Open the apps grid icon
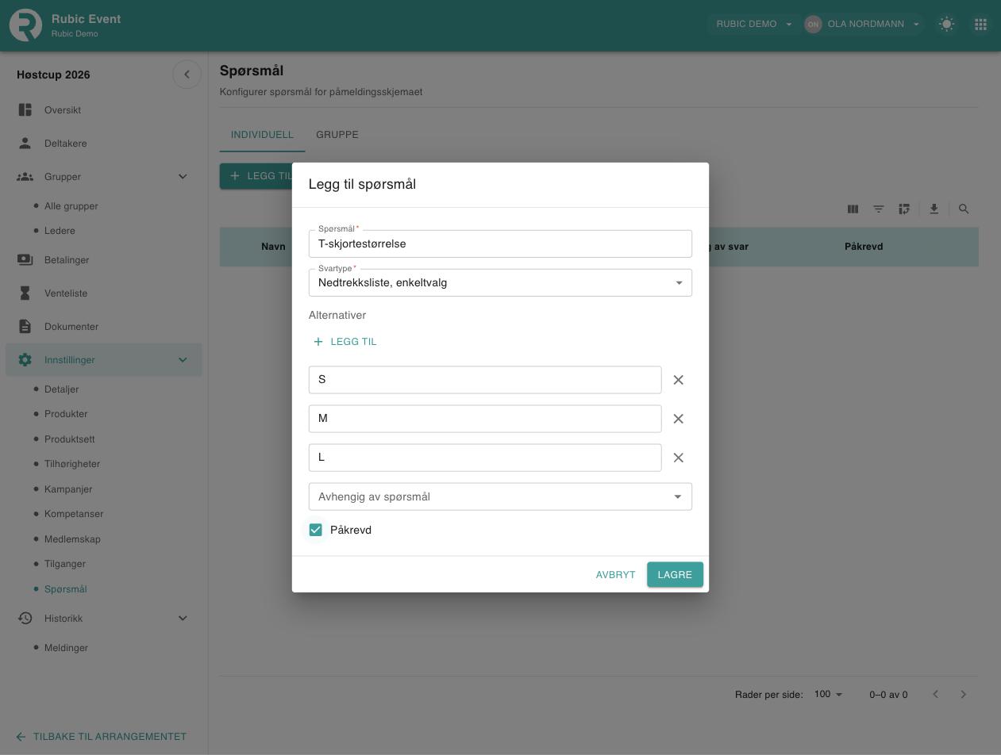The width and height of the screenshot is (1001, 755). [980, 24]
